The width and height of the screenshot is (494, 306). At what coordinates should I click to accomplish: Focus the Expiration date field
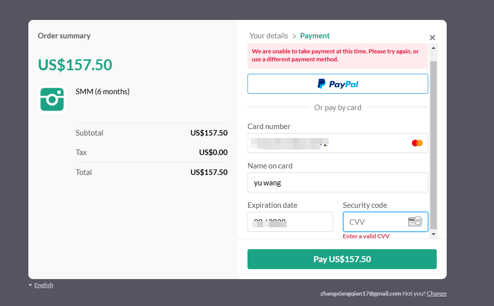[290, 222]
